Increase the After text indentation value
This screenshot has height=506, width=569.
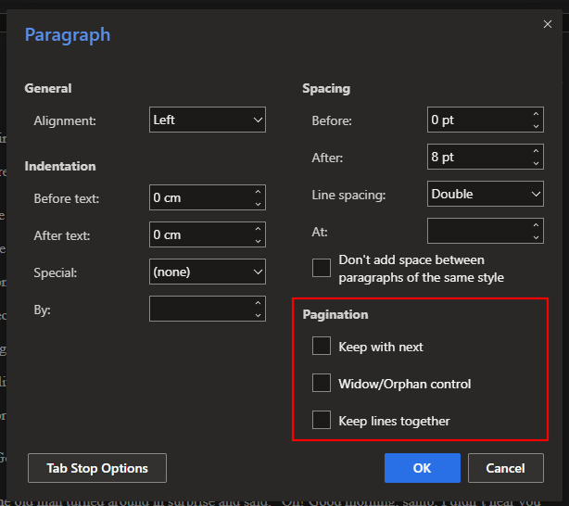pyautogui.click(x=258, y=229)
